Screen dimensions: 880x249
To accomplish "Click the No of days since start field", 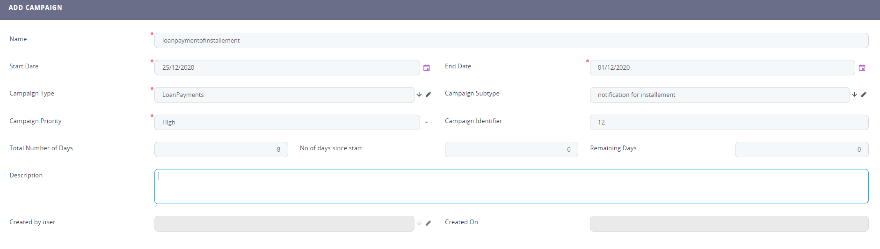I will [511, 150].
